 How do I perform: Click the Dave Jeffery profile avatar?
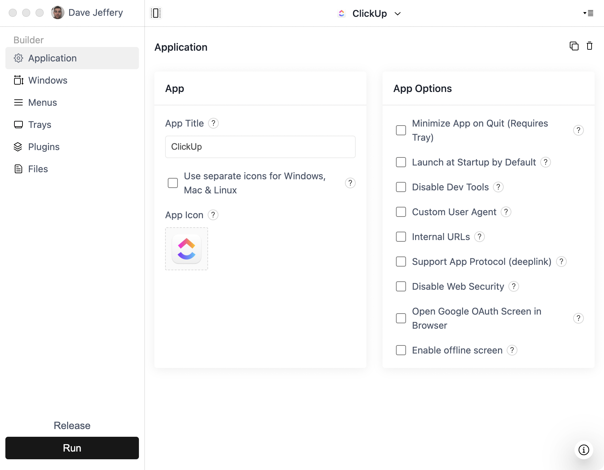tap(58, 13)
